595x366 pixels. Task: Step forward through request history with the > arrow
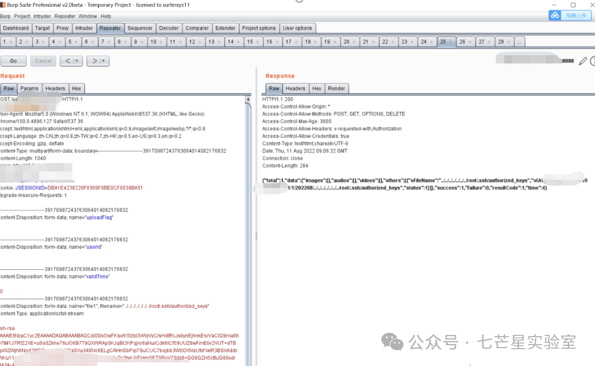tap(94, 61)
